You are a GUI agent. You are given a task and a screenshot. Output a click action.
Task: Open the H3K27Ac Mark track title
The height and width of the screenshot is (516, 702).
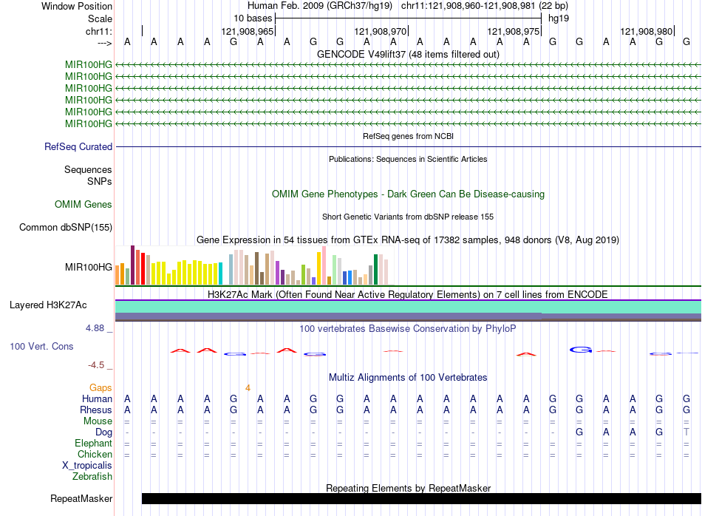tap(408, 294)
